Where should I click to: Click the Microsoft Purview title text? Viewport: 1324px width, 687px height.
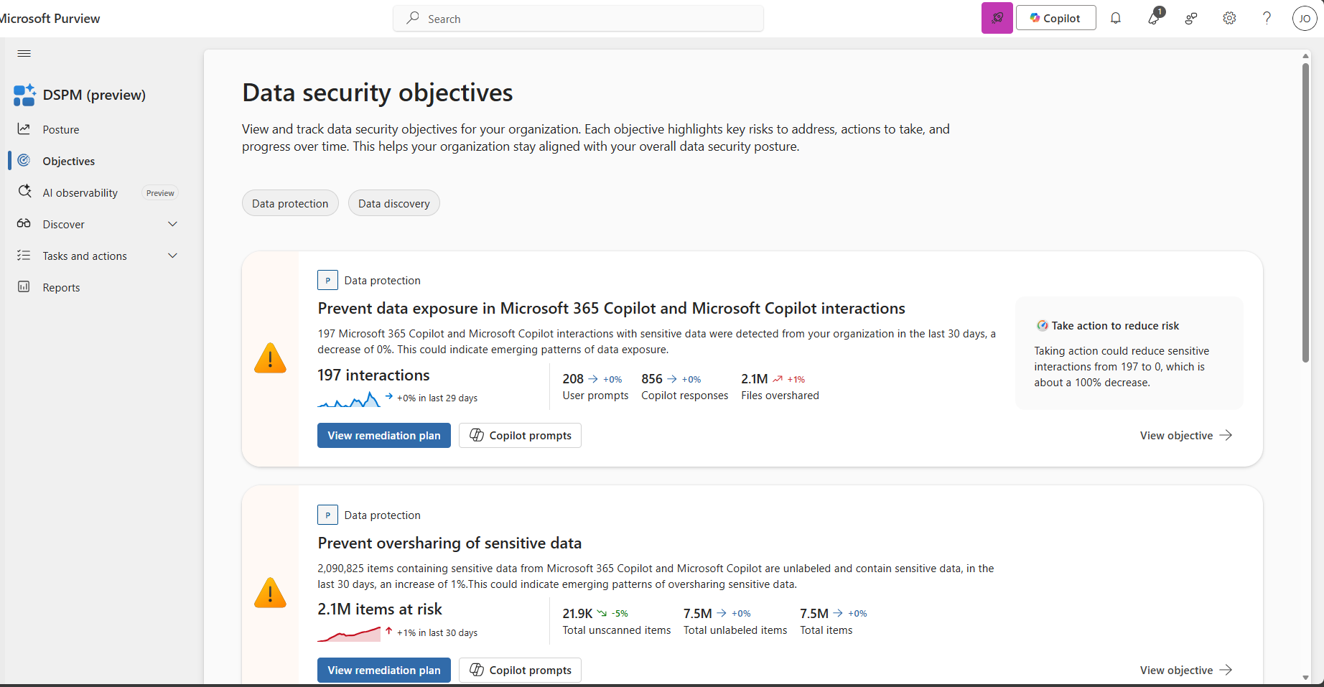[49, 19]
